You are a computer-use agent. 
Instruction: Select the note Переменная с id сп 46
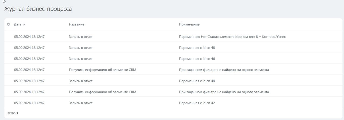click(x=197, y=59)
